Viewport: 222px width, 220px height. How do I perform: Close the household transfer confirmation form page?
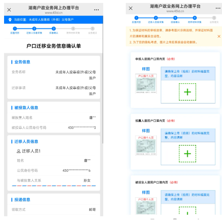tap(9, 10)
